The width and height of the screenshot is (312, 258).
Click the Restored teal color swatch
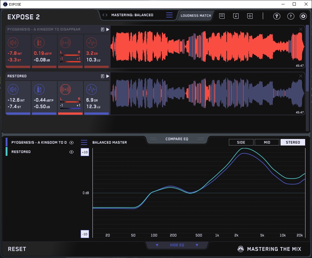click(7, 151)
